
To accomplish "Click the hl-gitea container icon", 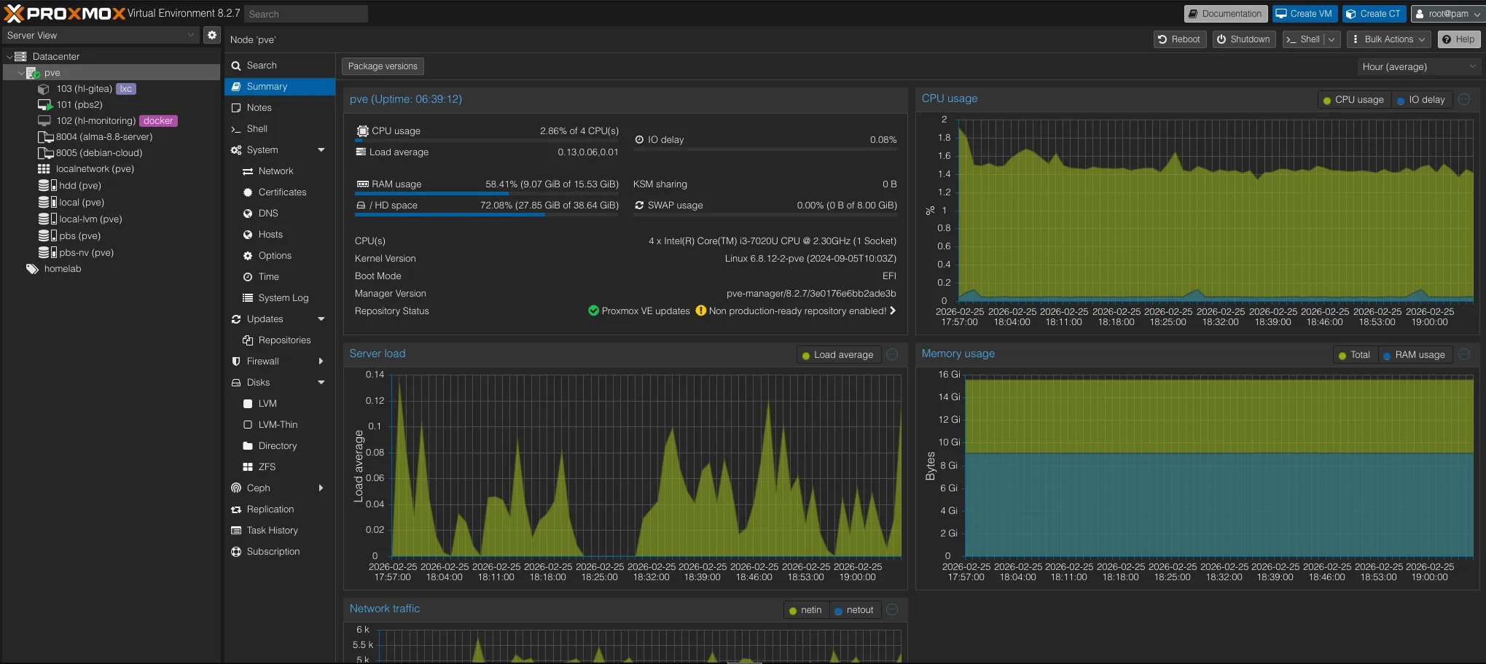I will click(44, 89).
